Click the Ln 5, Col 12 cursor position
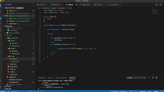The width and height of the screenshot is (164, 92). coord(115,91)
